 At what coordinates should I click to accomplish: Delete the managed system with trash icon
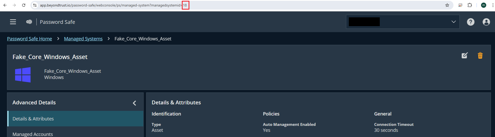click(x=480, y=56)
